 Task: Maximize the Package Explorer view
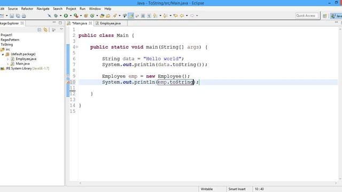pyautogui.click(x=60, y=22)
